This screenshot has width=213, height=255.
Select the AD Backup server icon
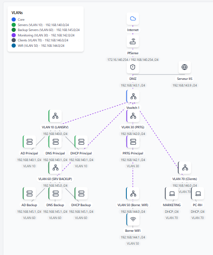29,194
